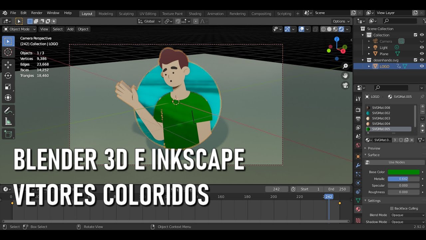426x240 pixels.
Task: Toggle proportional editing button
Action: [x=196, y=21]
